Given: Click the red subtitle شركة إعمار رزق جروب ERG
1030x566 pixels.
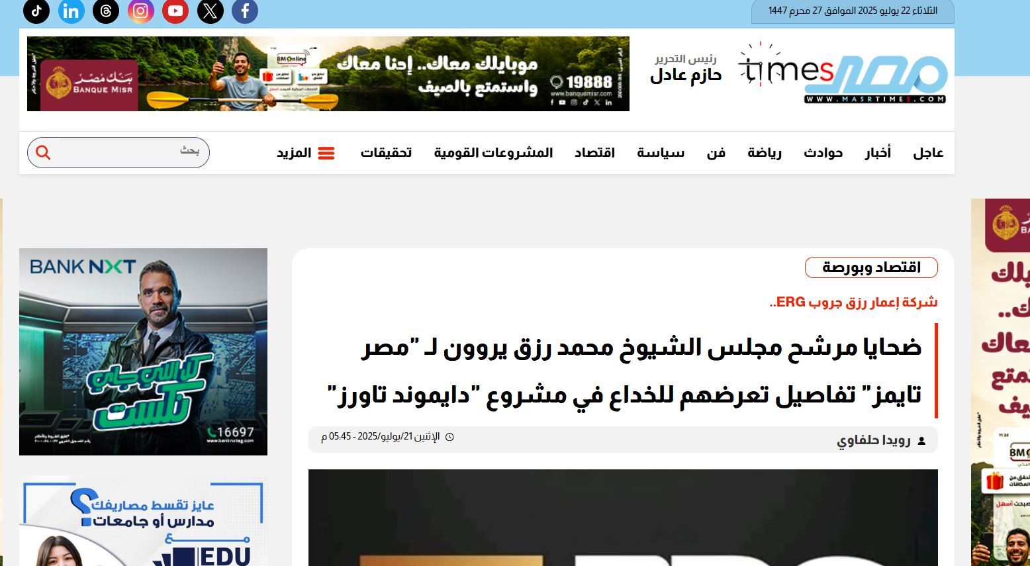Looking at the screenshot, I should click(853, 303).
